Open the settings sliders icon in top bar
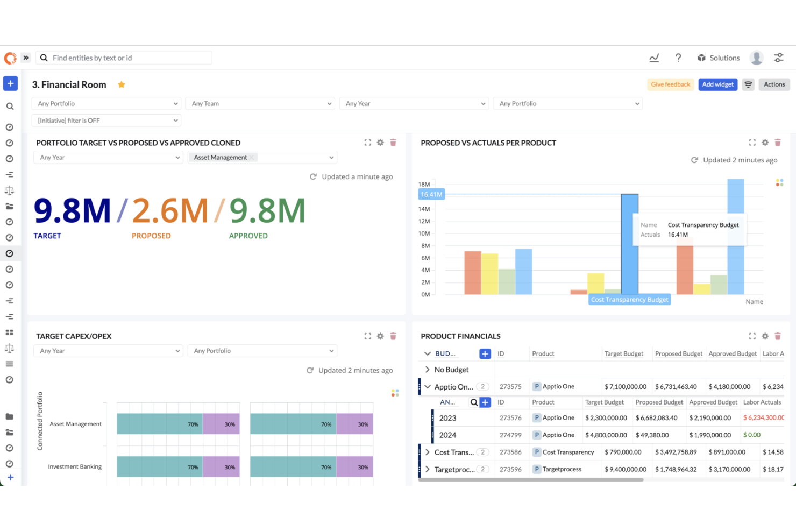796x531 pixels. pos(778,58)
